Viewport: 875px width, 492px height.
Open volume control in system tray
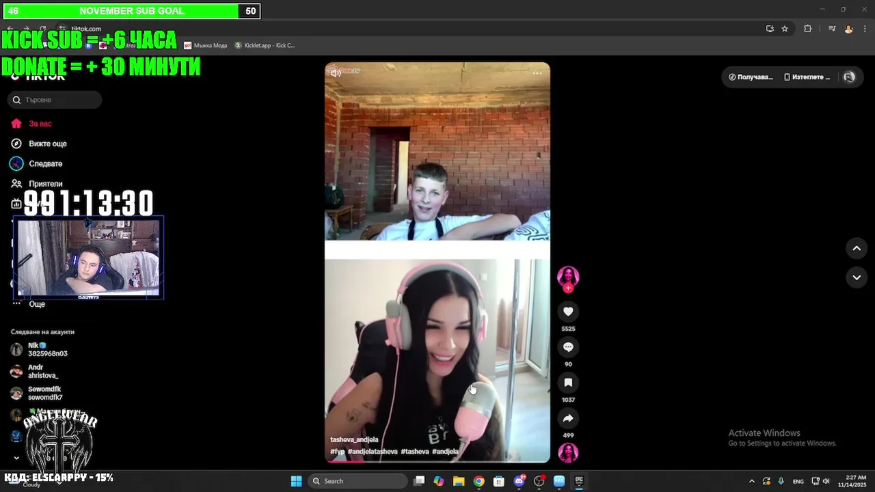coord(826,481)
